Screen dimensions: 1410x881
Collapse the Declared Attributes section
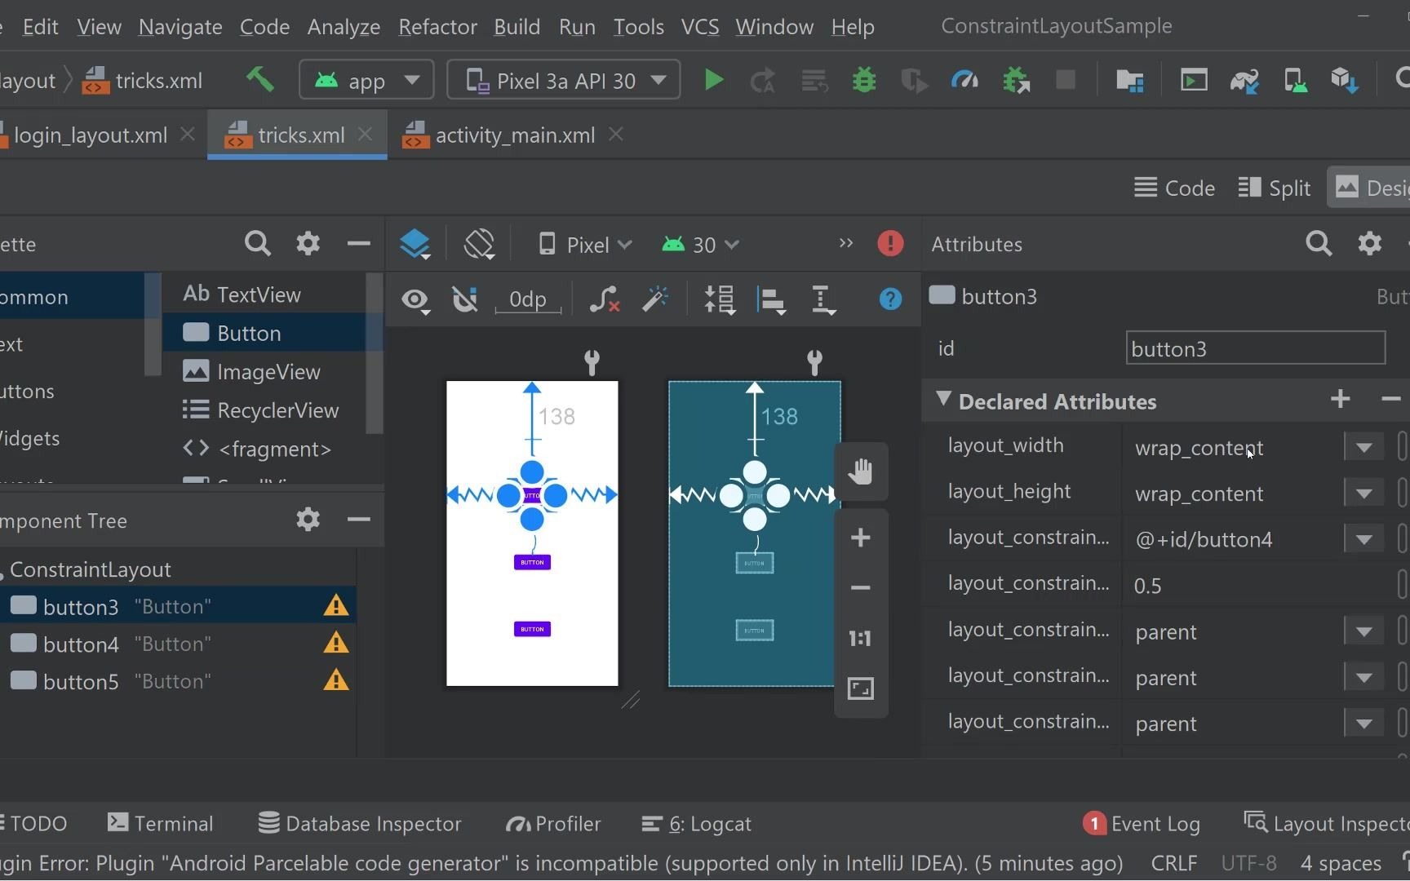click(944, 400)
